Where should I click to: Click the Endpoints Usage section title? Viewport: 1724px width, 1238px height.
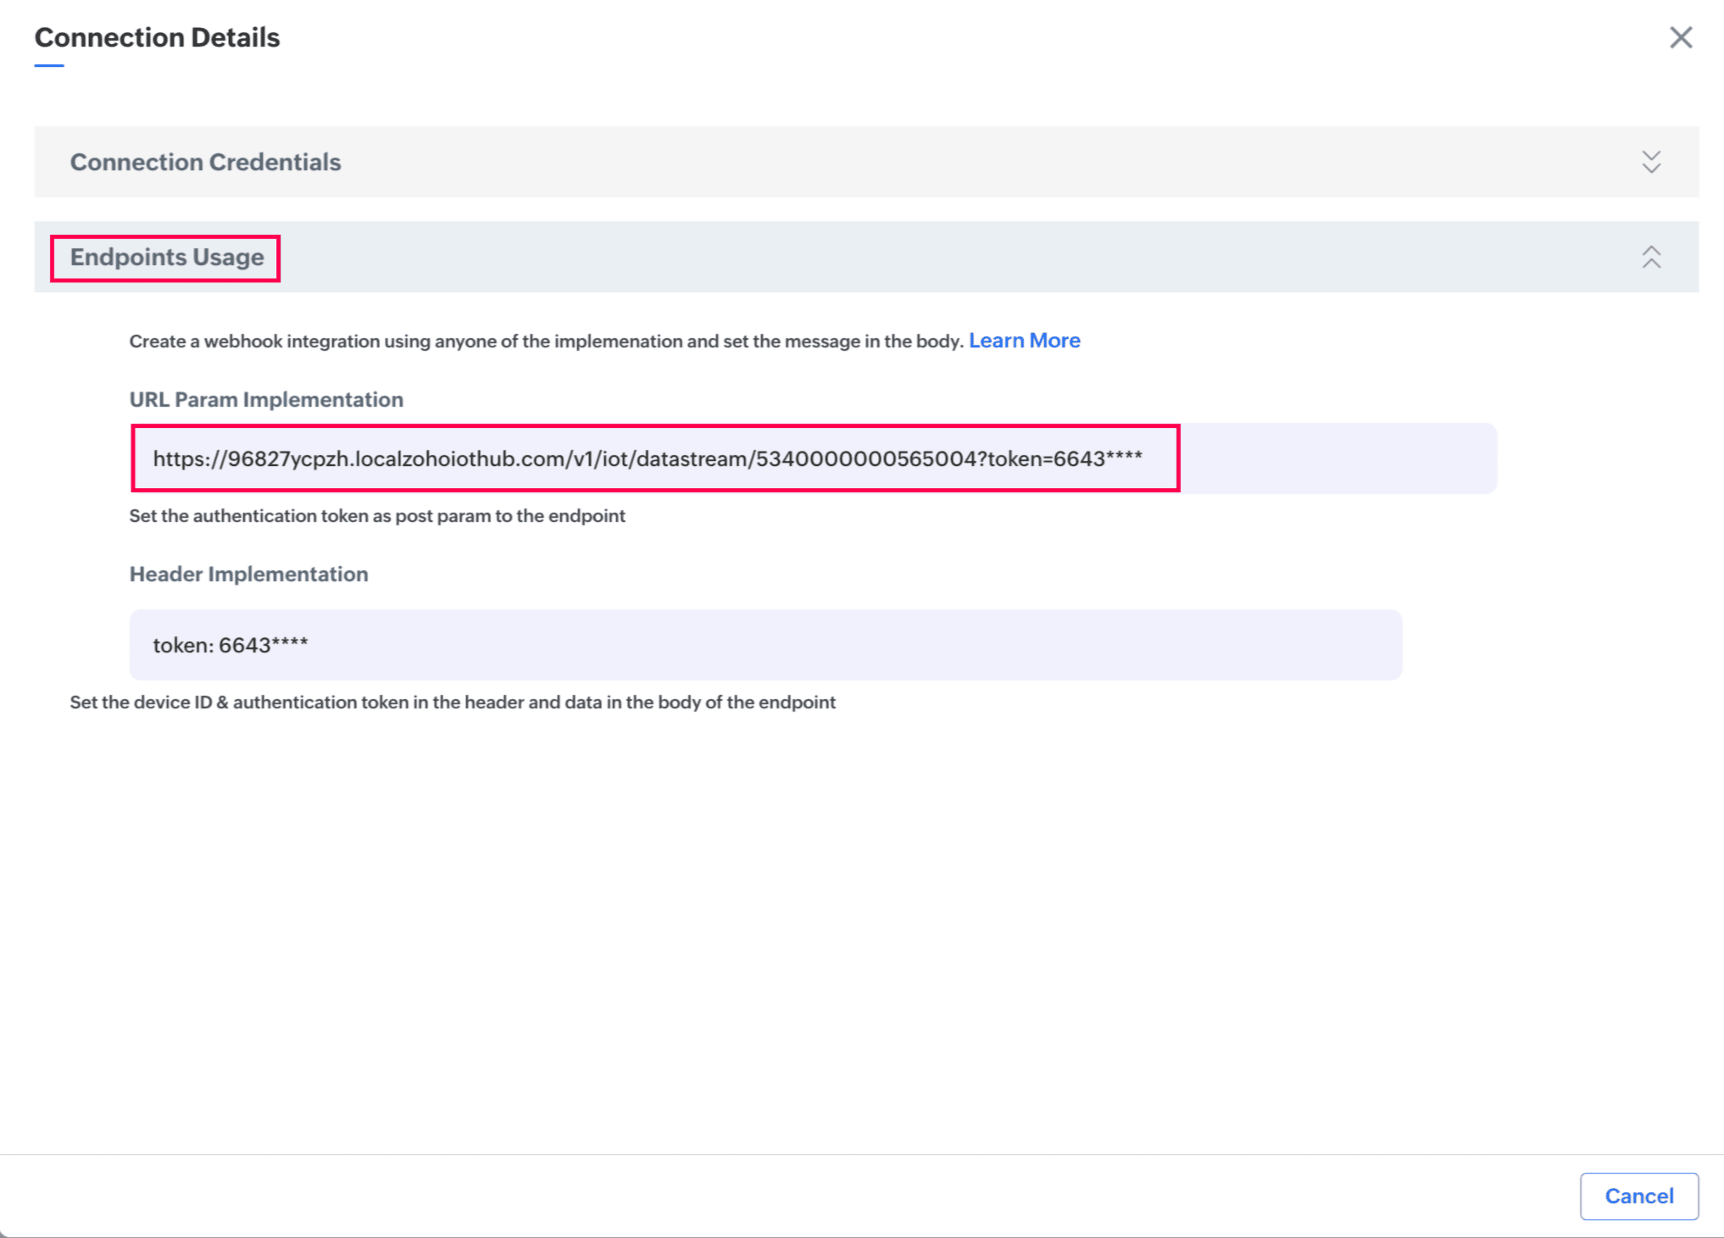click(167, 257)
